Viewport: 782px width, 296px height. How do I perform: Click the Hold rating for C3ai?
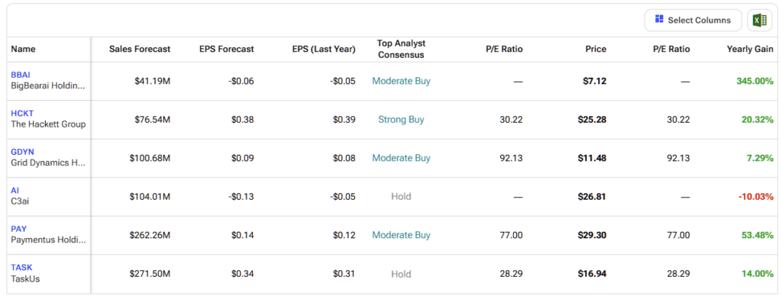point(401,196)
